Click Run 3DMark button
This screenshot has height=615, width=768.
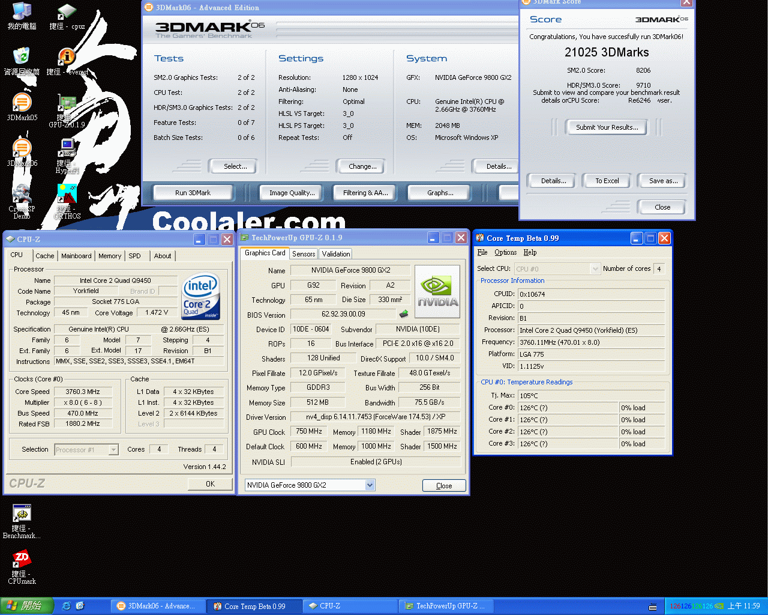tap(193, 193)
